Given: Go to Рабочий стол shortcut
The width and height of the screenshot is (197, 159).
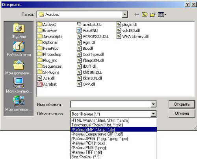Looking at the screenshot, I should tap(19, 49).
